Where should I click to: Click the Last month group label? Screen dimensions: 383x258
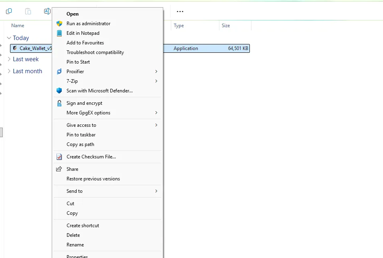27,71
